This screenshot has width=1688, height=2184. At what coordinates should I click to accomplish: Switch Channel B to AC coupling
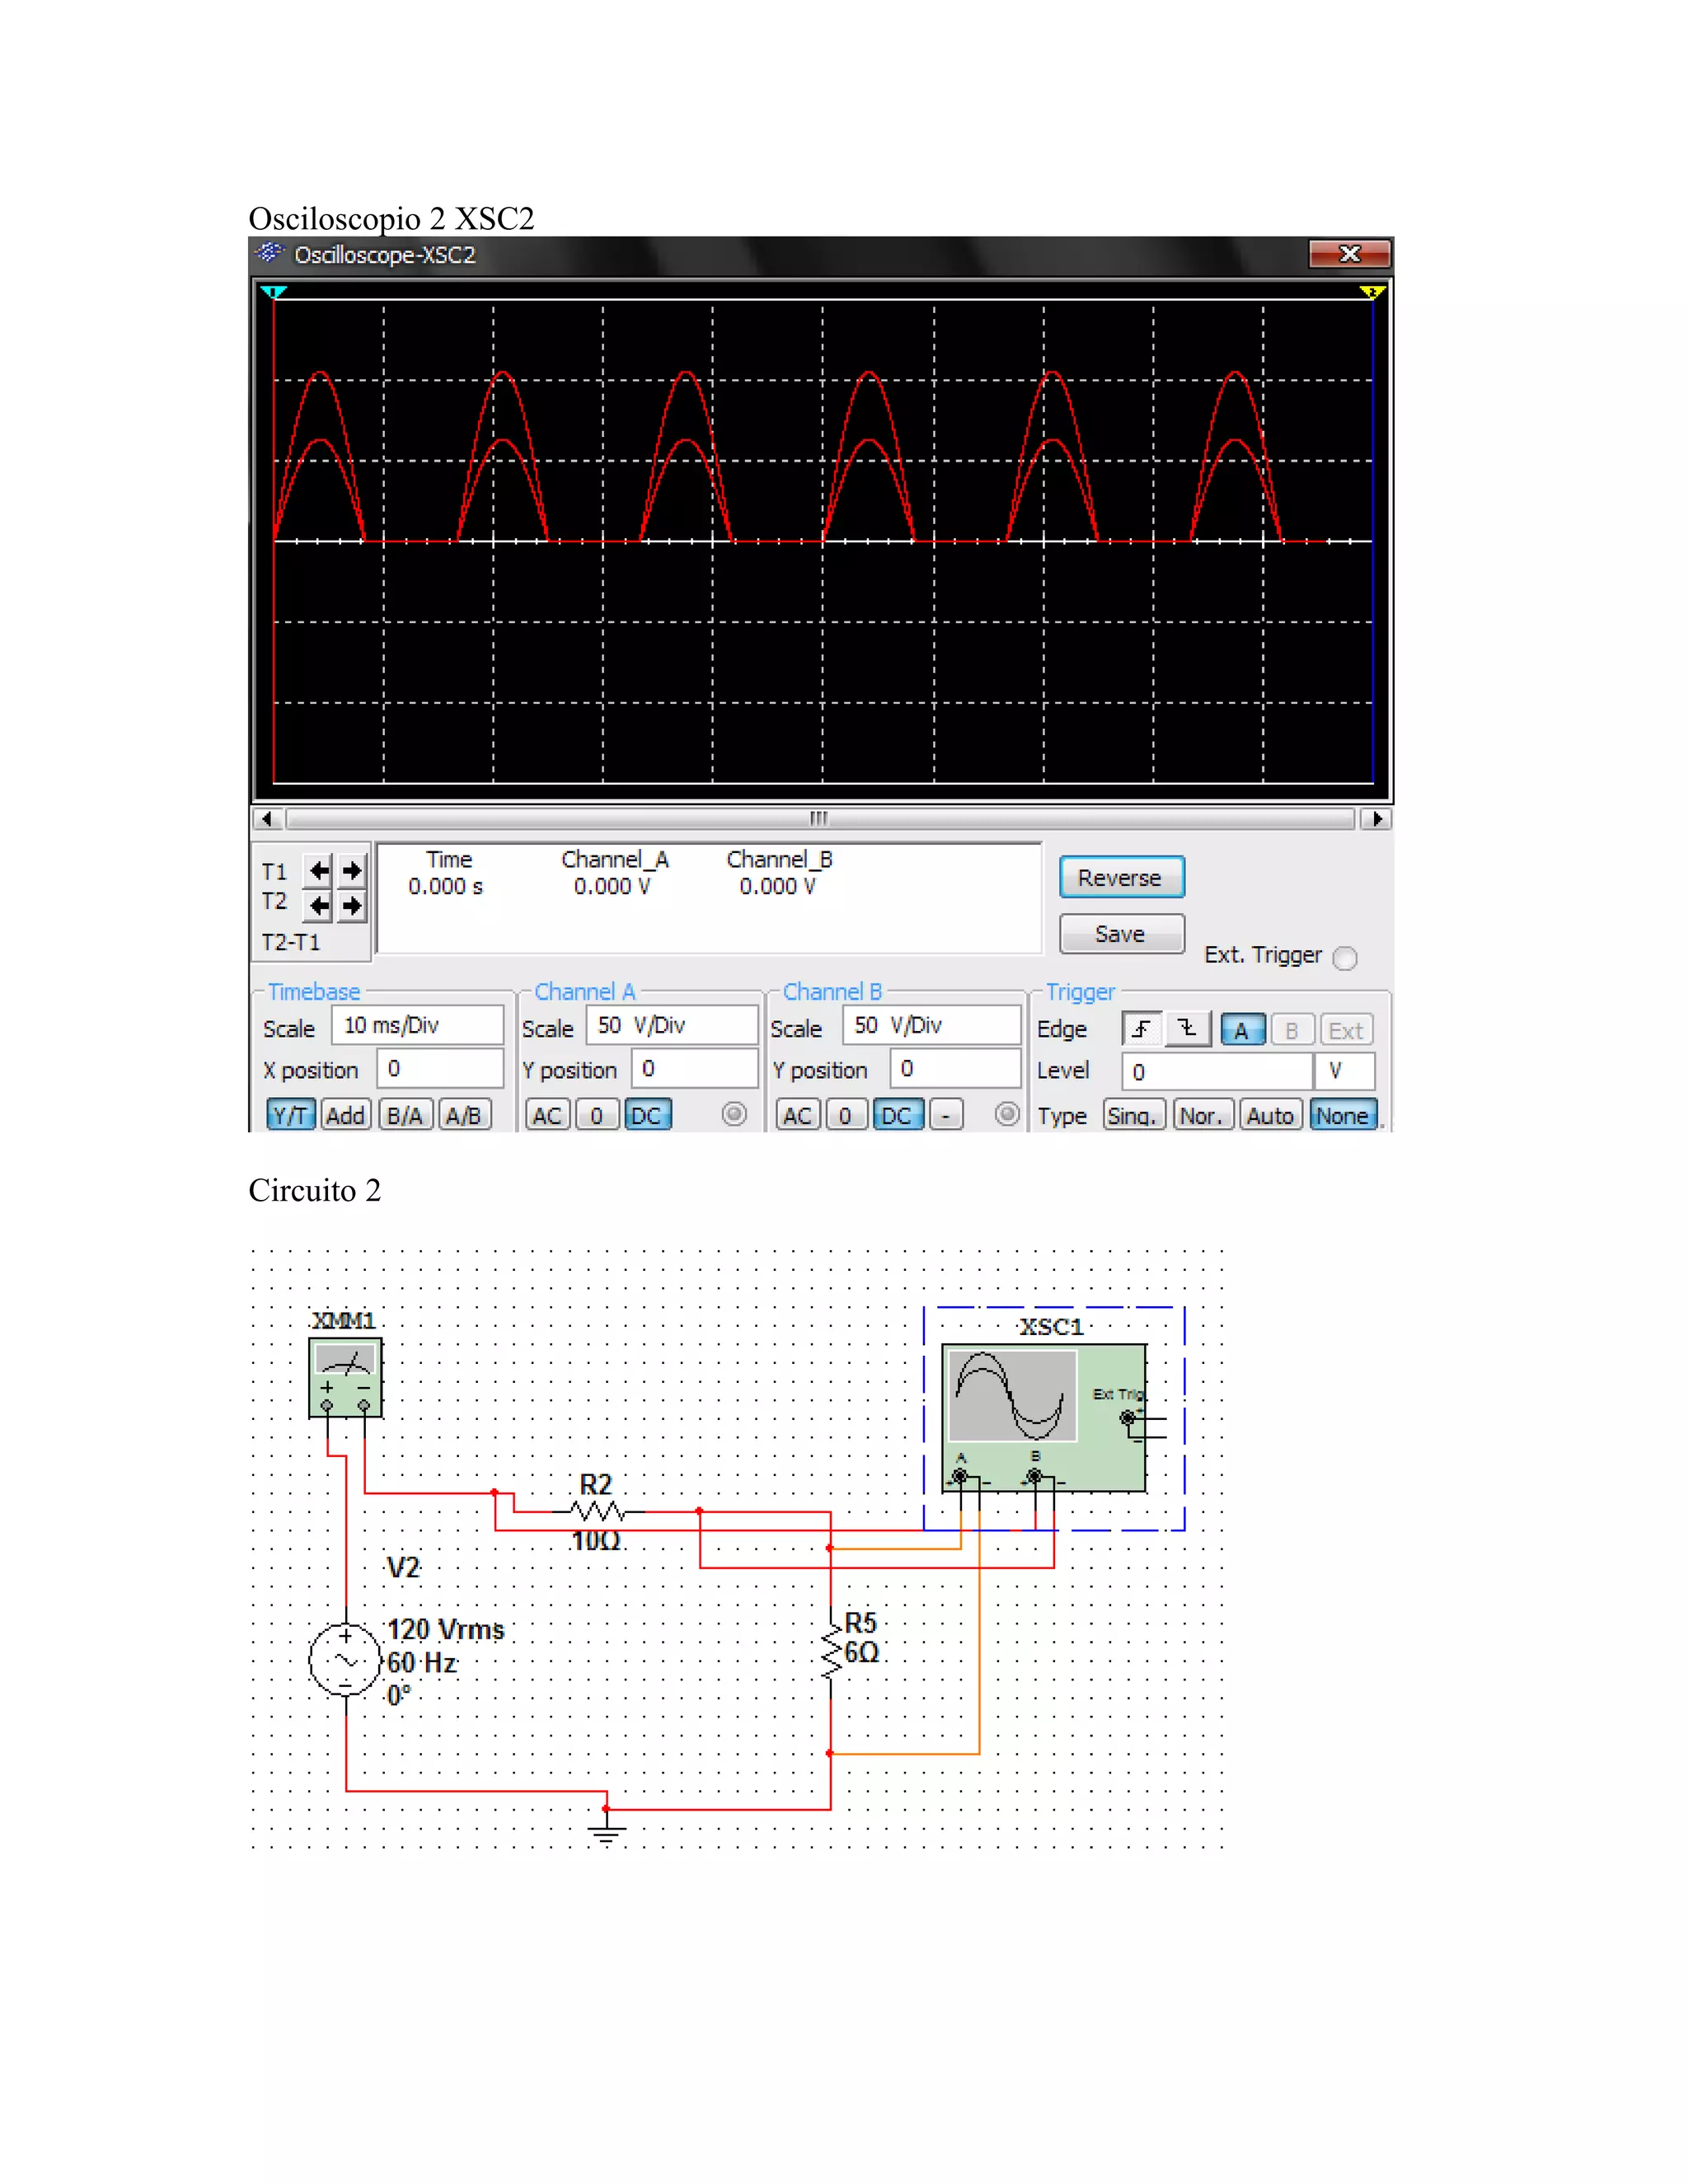click(797, 1115)
